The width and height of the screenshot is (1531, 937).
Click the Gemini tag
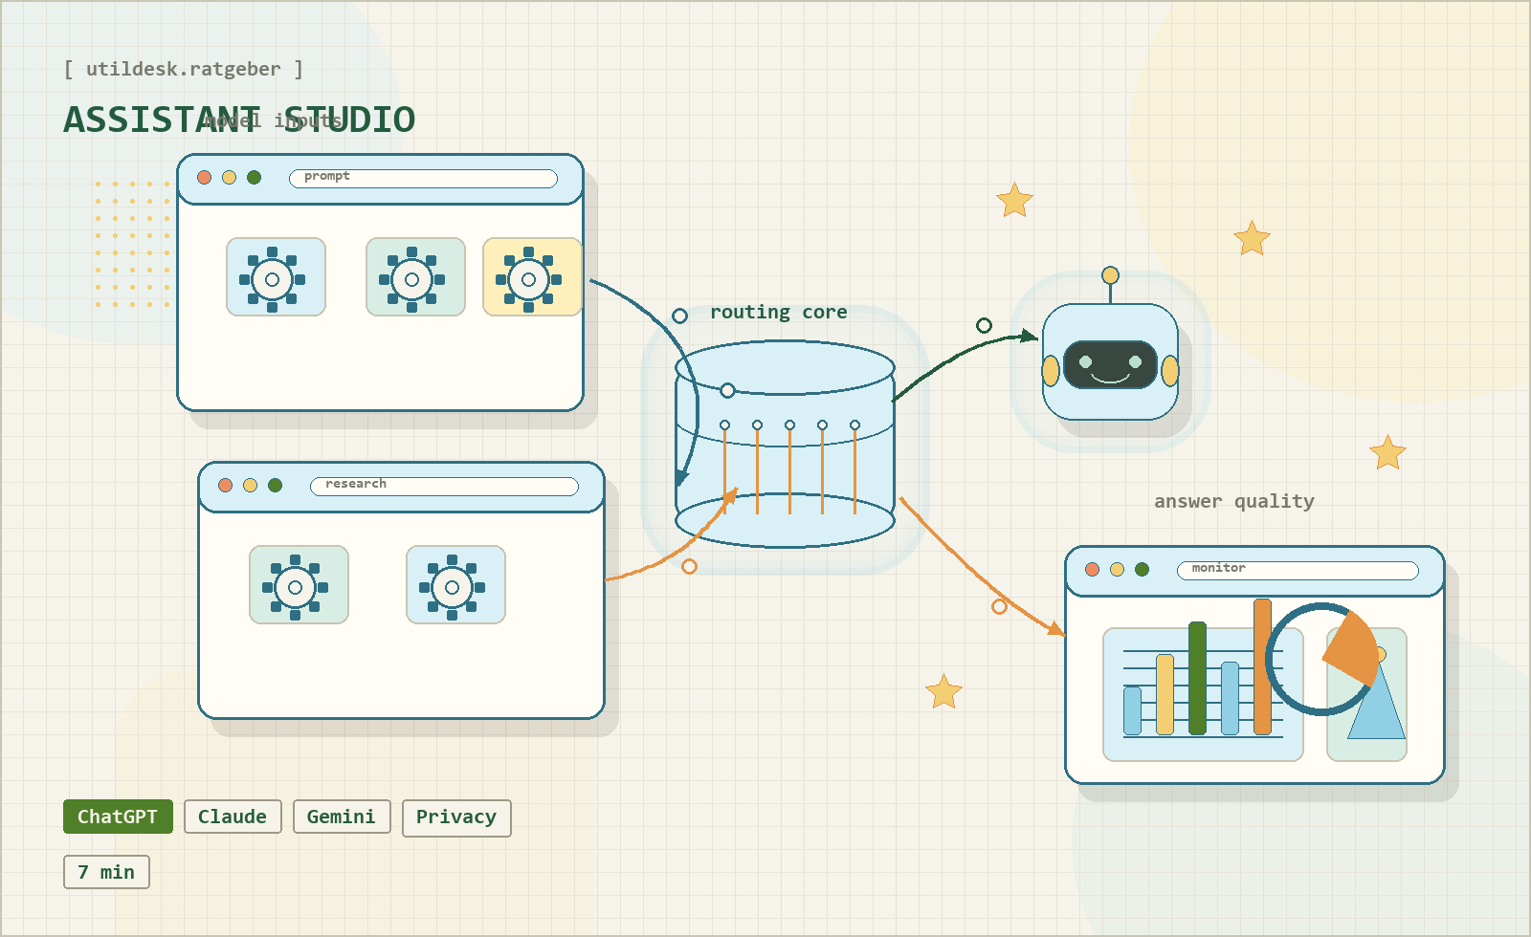(342, 817)
